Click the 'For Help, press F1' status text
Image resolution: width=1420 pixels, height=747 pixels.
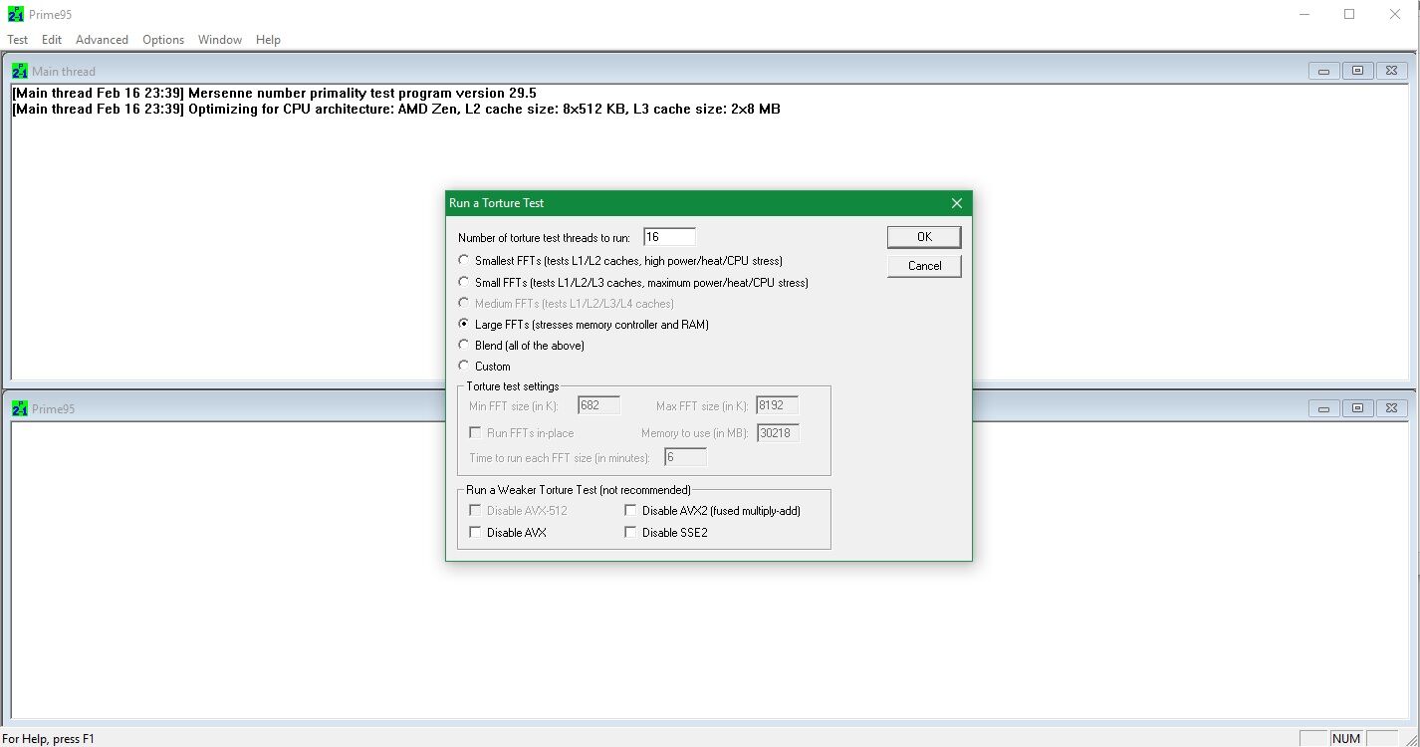(49, 739)
